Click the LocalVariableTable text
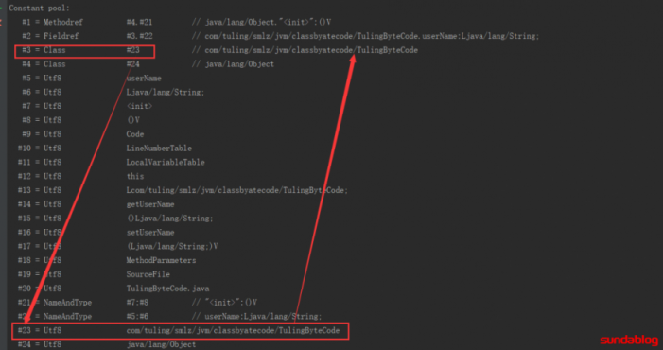 [166, 163]
